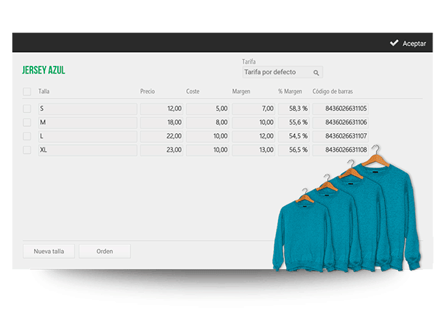Check the box for size XL row
Image resolution: width=443 pixels, height=310 pixels.
coord(27,150)
